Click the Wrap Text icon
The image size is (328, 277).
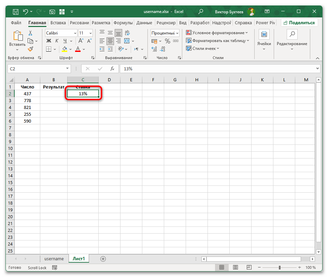tap(127, 33)
